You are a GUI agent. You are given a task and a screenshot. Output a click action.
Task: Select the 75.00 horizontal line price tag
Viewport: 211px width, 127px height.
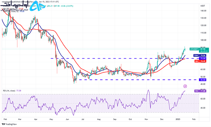[x=203, y=58]
